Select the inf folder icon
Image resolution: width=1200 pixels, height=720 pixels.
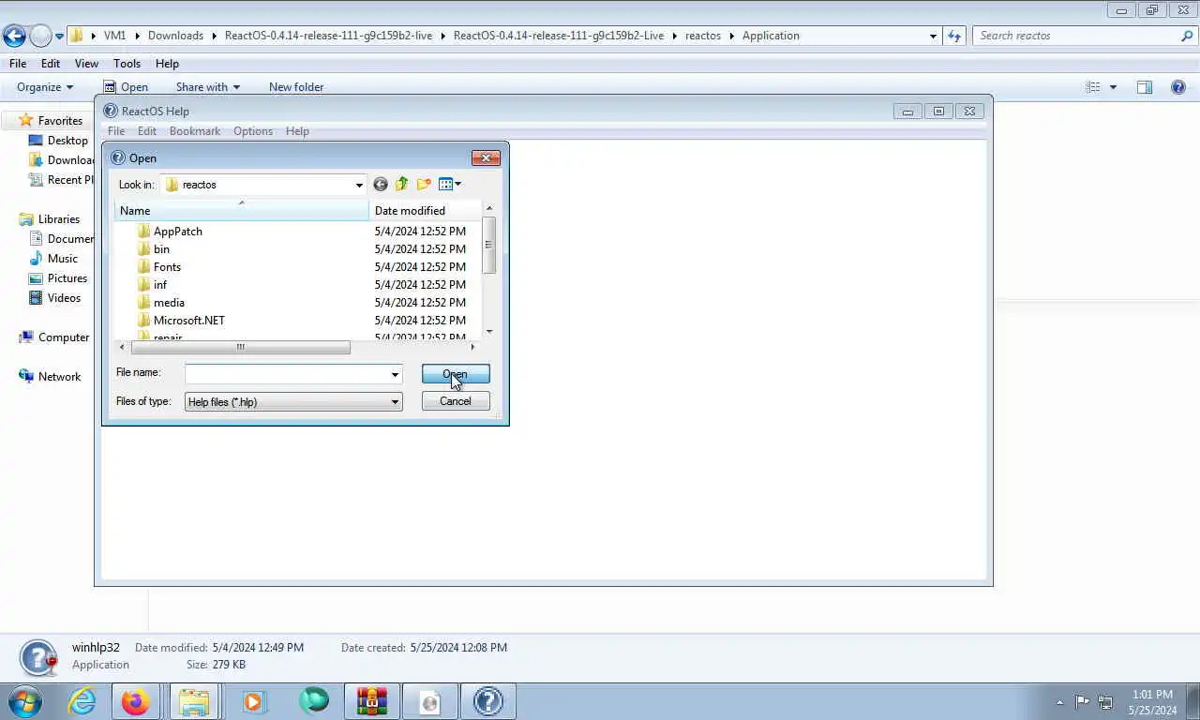[143, 285]
